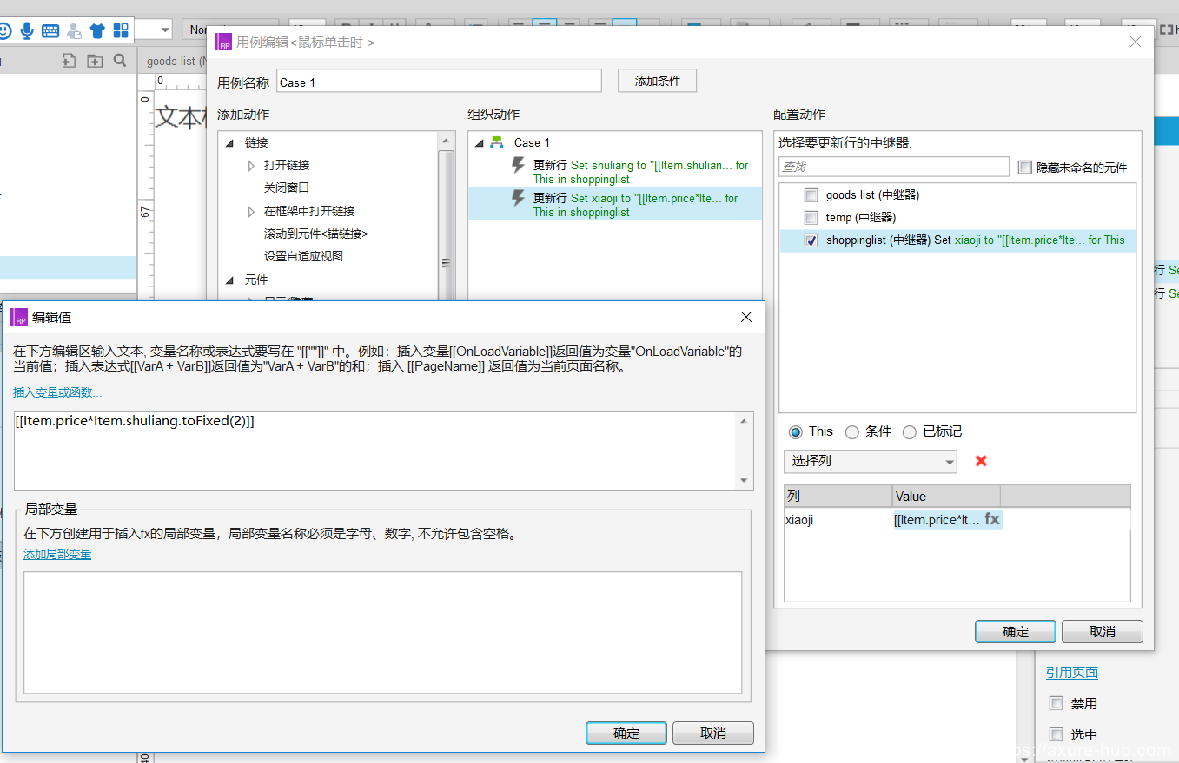Select the Set xiaoji 更新行 action row

click(x=615, y=205)
